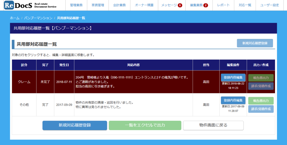Viewport: 287px width, 145px height.
Task: Edit registration for the クレーム row
Action: (x=233, y=77)
